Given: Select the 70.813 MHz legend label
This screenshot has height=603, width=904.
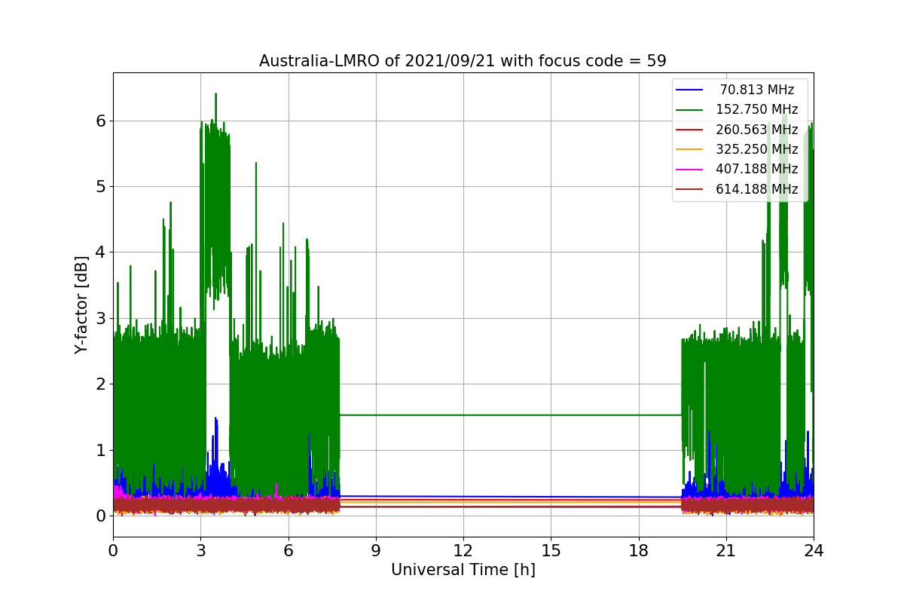Looking at the screenshot, I should click(757, 90).
